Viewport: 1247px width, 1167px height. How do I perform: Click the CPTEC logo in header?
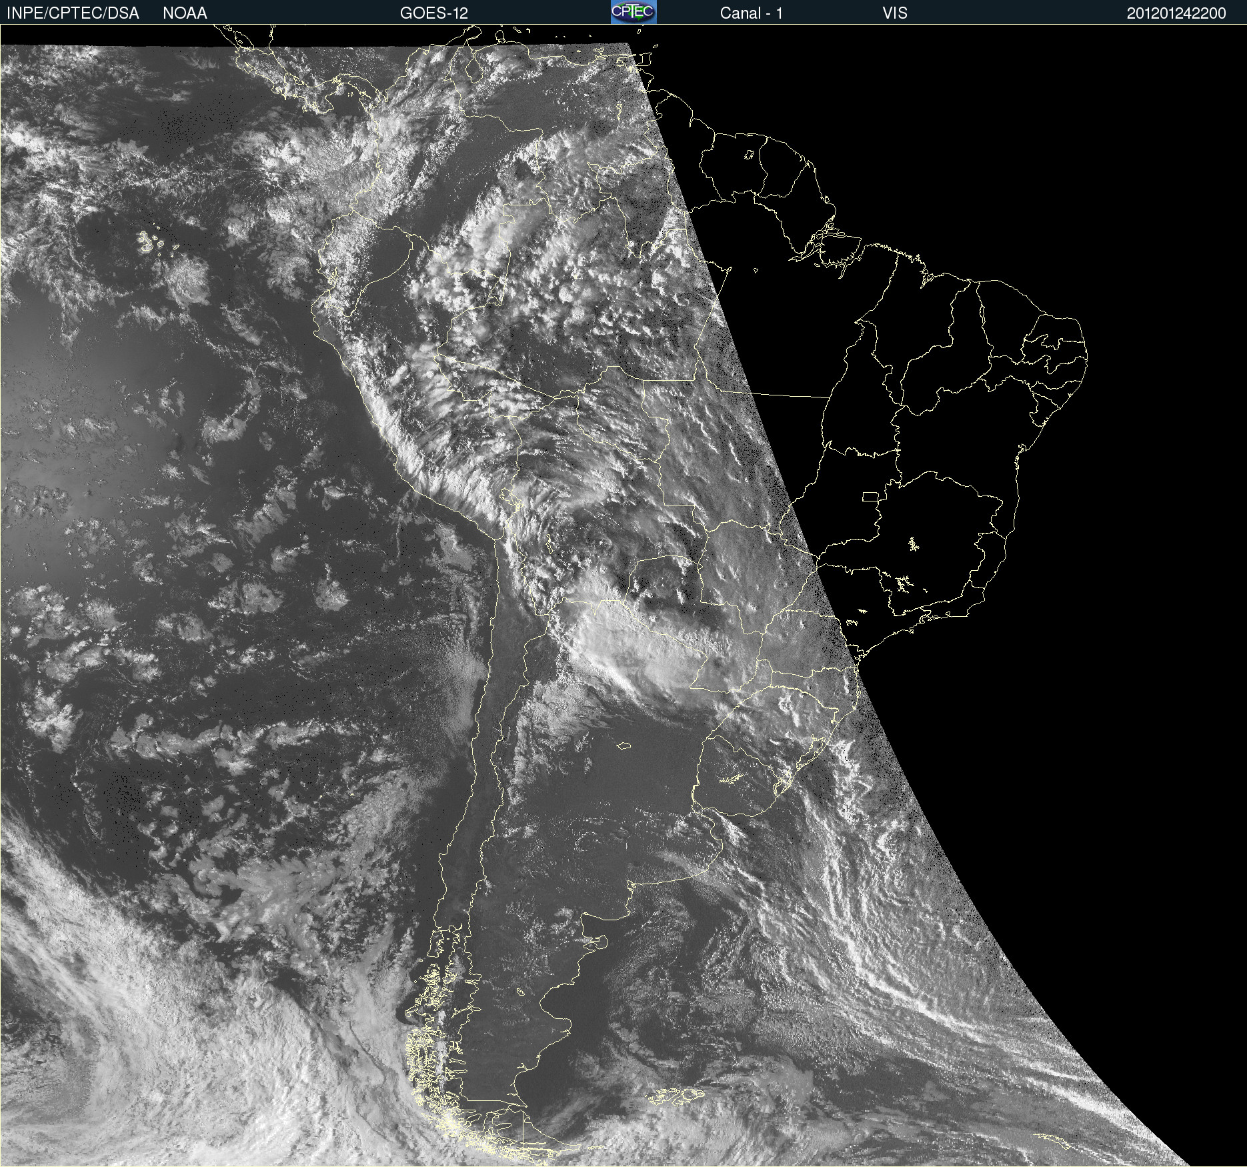pyautogui.click(x=634, y=12)
